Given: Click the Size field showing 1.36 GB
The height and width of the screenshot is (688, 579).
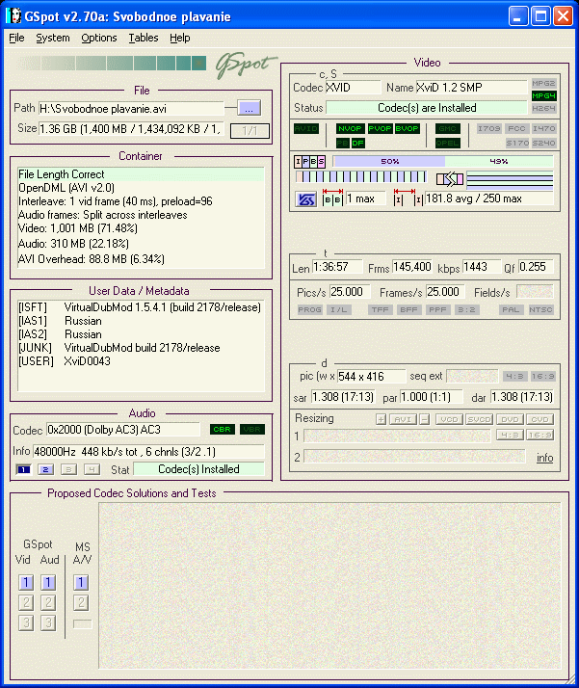Looking at the screenshot, I should [131, 129].
